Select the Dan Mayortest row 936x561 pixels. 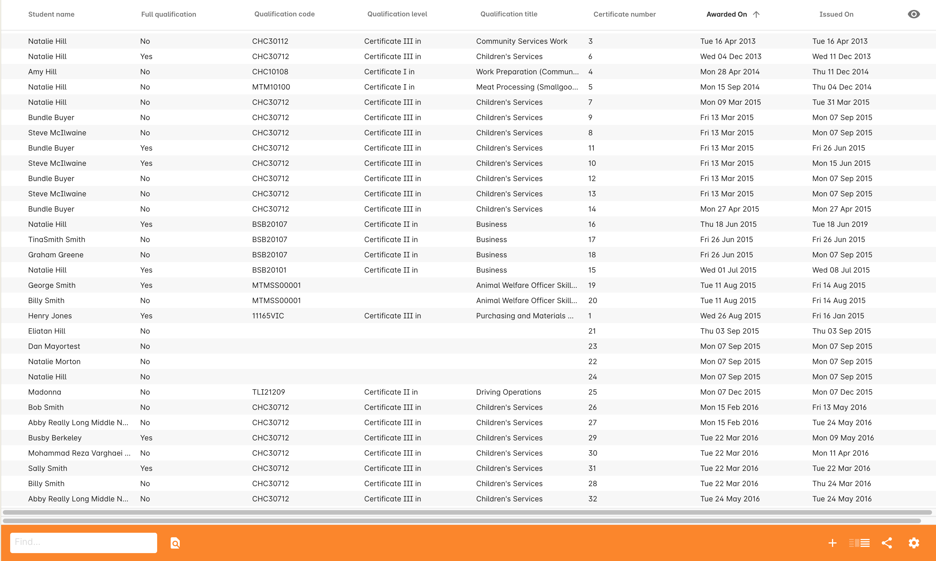(x=468, y=346)
